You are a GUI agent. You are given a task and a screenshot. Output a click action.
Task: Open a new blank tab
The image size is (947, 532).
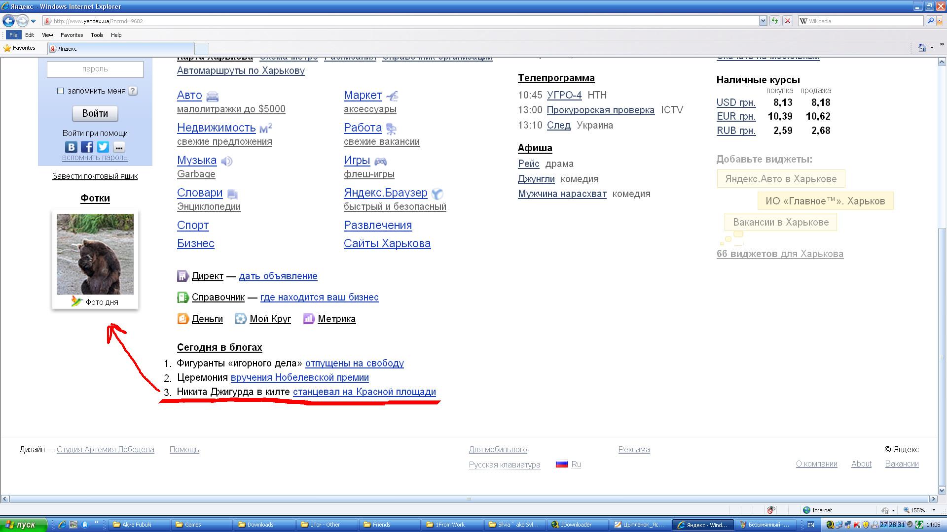coord(202,49)
